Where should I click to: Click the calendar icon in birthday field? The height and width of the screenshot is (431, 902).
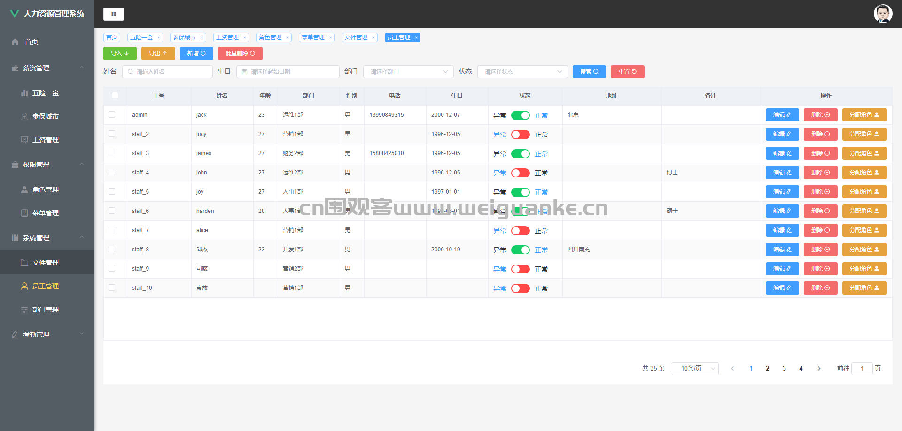244,72
